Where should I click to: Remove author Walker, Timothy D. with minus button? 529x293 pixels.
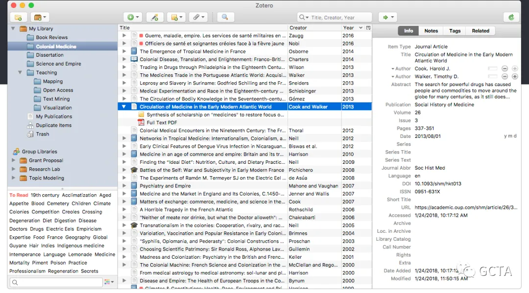[x=505, y=76]
